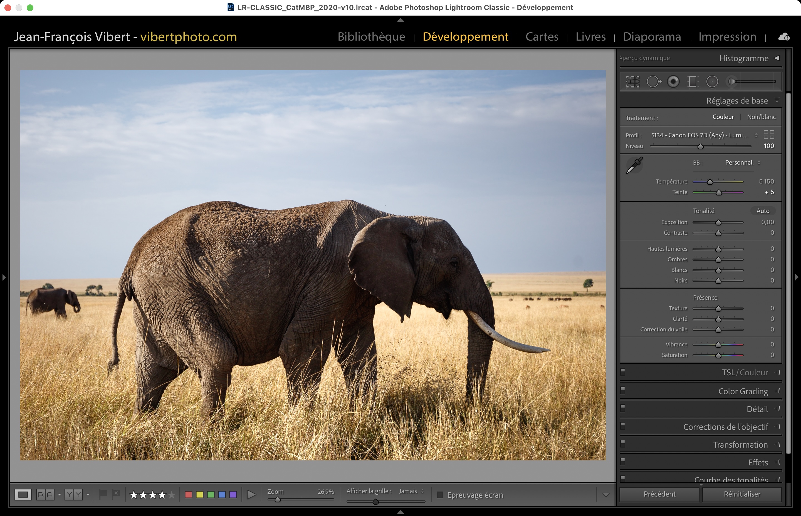Switch to the Bibliothèque module
Image resolution: width=801 pixels, height=516 pixels.
coord(371,36)
